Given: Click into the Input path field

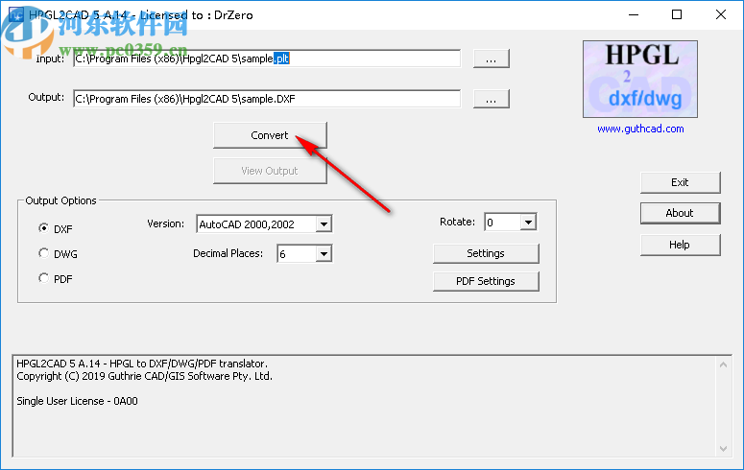Looking at the screenshot, I should tap(267, 59).
